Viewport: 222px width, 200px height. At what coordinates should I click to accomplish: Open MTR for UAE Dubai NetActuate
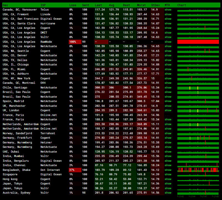[x=168, y=151]
